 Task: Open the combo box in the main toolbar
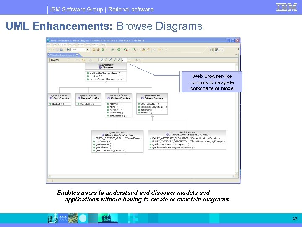(88, 50)
